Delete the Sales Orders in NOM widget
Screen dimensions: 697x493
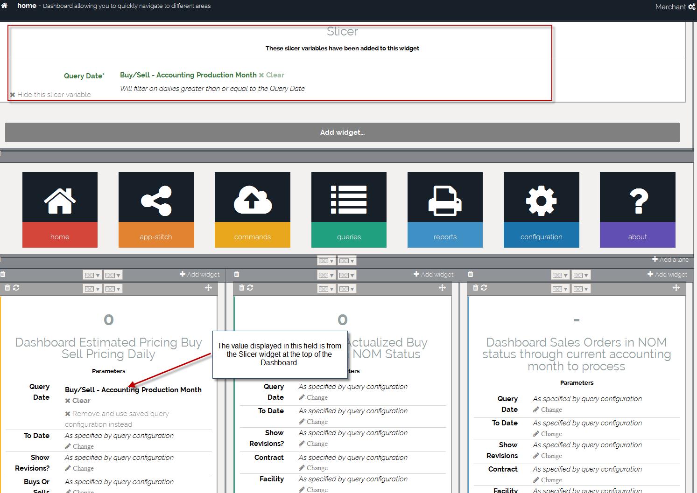point(476,288)
